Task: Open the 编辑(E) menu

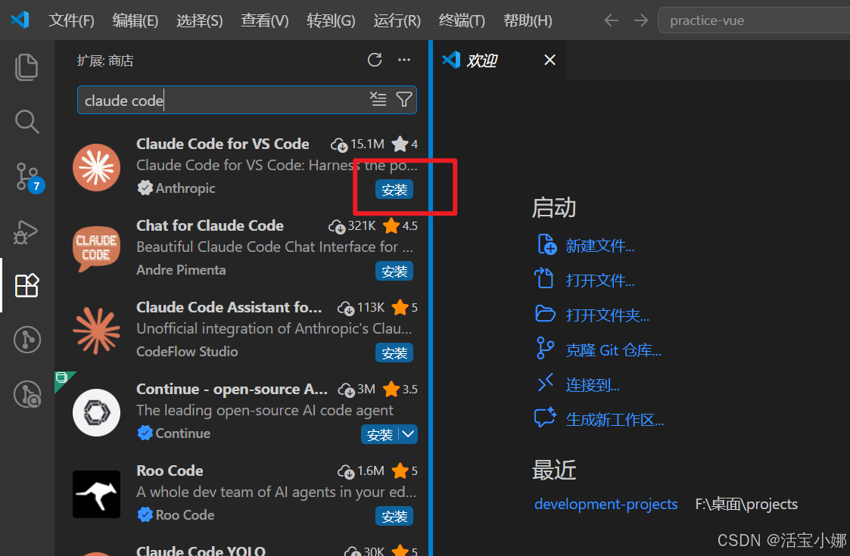Action: coord(135,20)
